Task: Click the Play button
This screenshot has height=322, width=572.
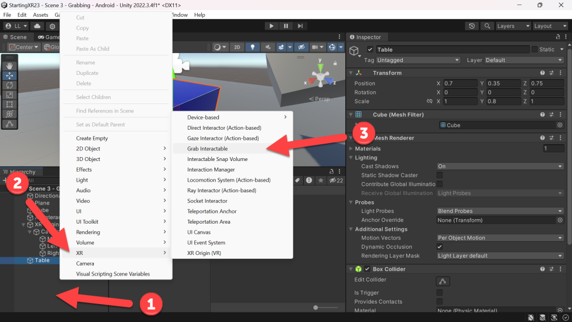Action: tap(271, 26)
